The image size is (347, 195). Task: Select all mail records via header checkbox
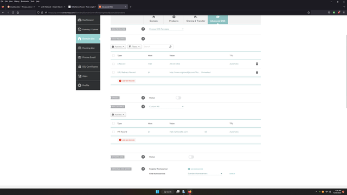coord(113,123)
